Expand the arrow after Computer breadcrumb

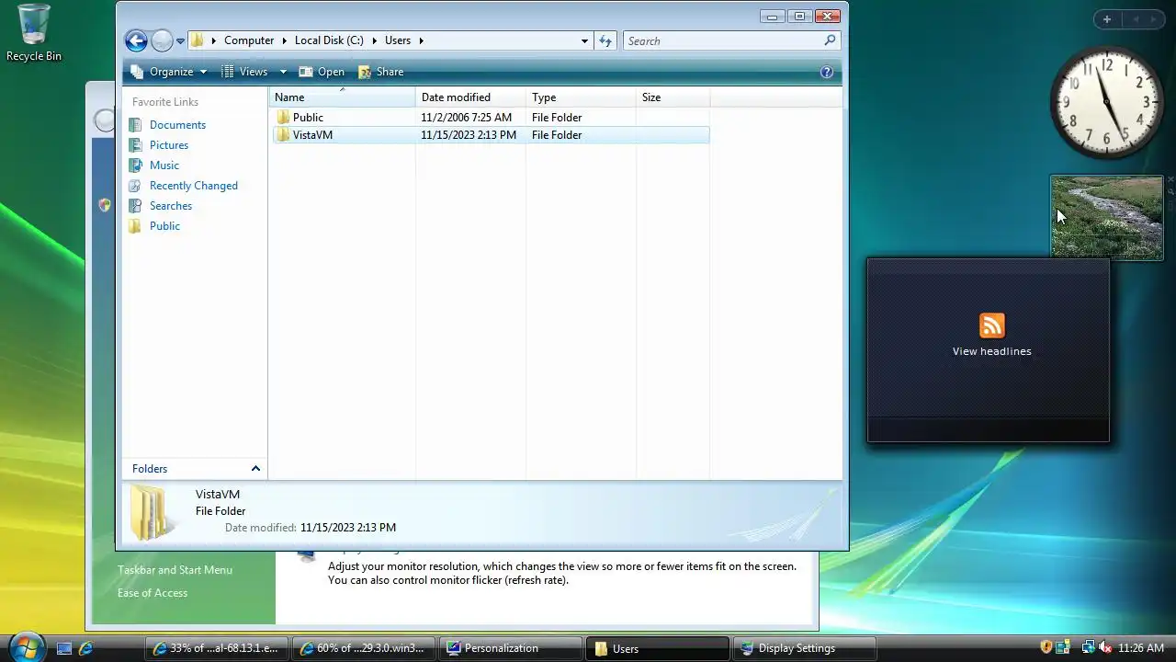coord(285,40)
